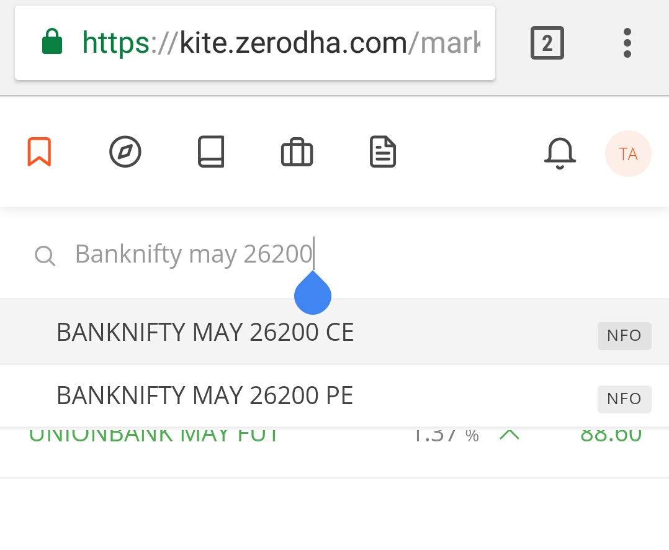Select the compass market overview icon
Screen dimensions: 669x550
click(125, 151)
